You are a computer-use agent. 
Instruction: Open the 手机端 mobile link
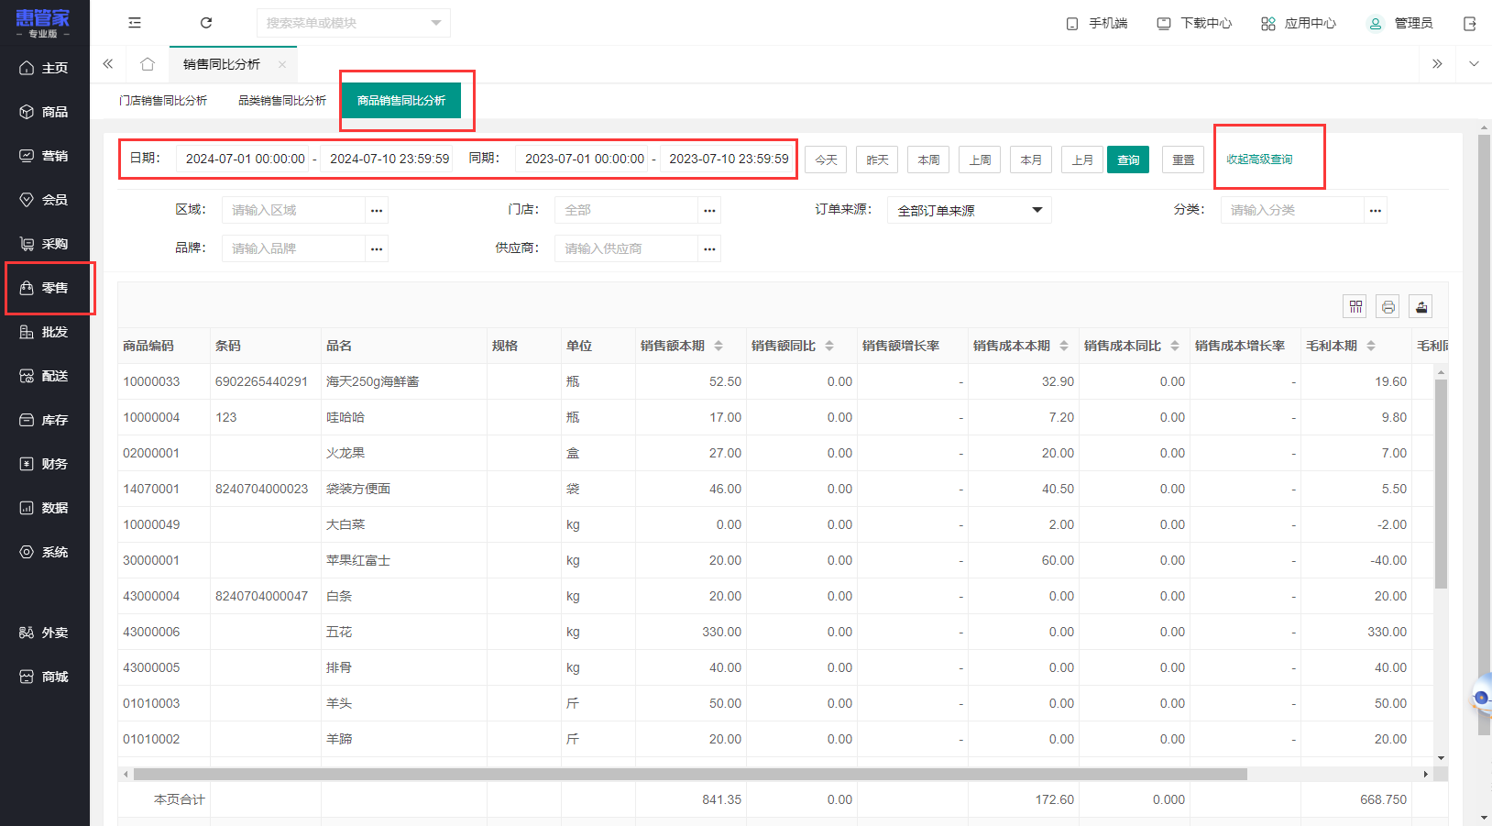point(1096,23)
